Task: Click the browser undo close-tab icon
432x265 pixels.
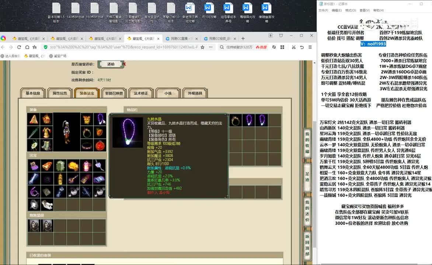Action: 302,47
